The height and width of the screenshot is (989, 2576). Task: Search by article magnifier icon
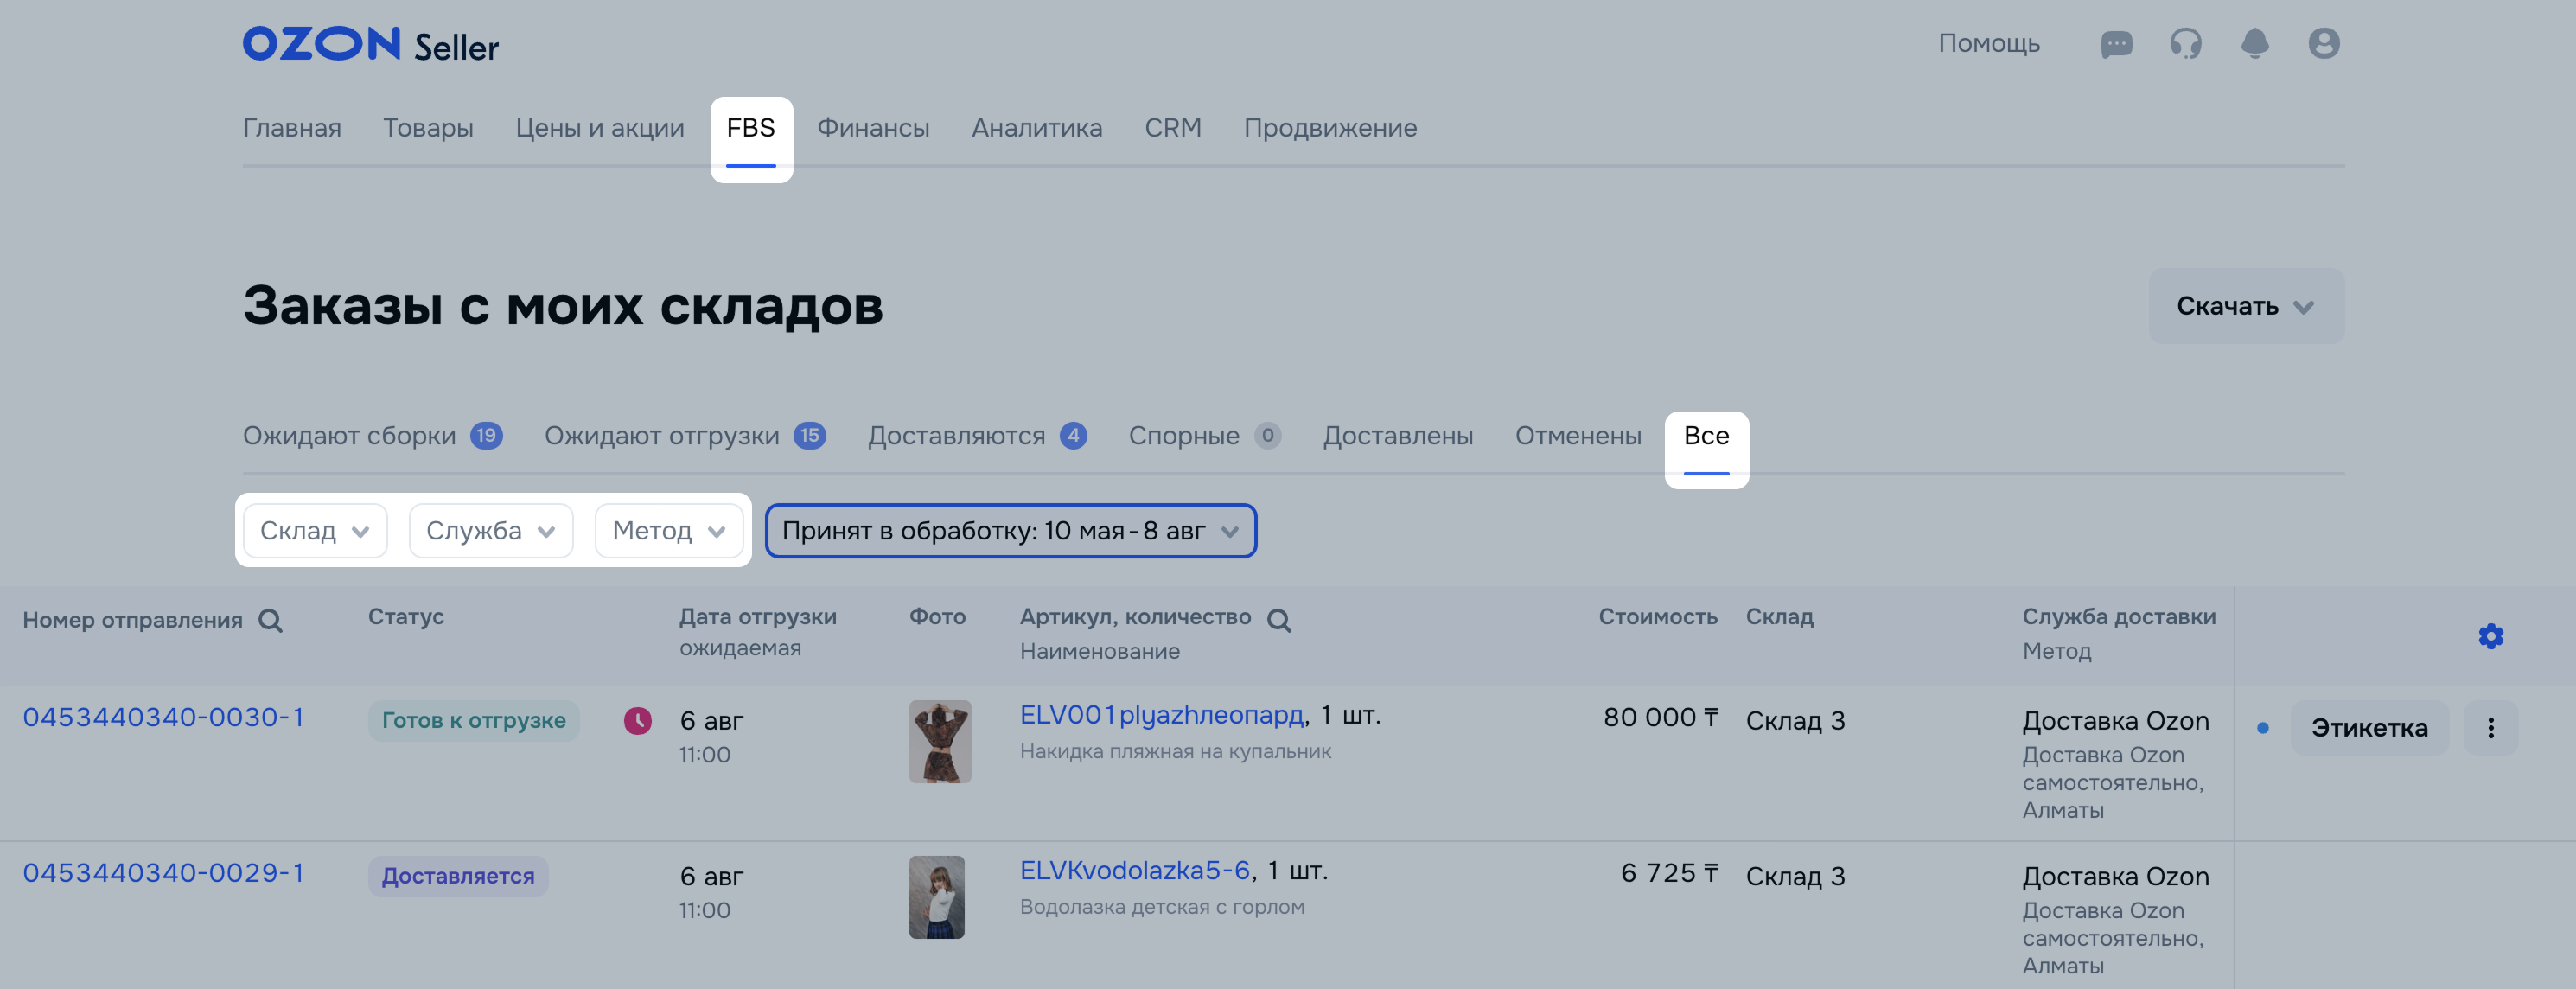click(1279, 621)
